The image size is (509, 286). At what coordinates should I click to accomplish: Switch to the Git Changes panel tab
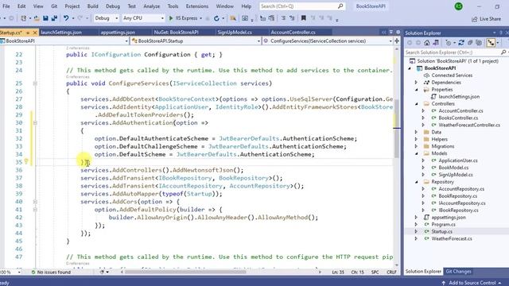[458, 272]
